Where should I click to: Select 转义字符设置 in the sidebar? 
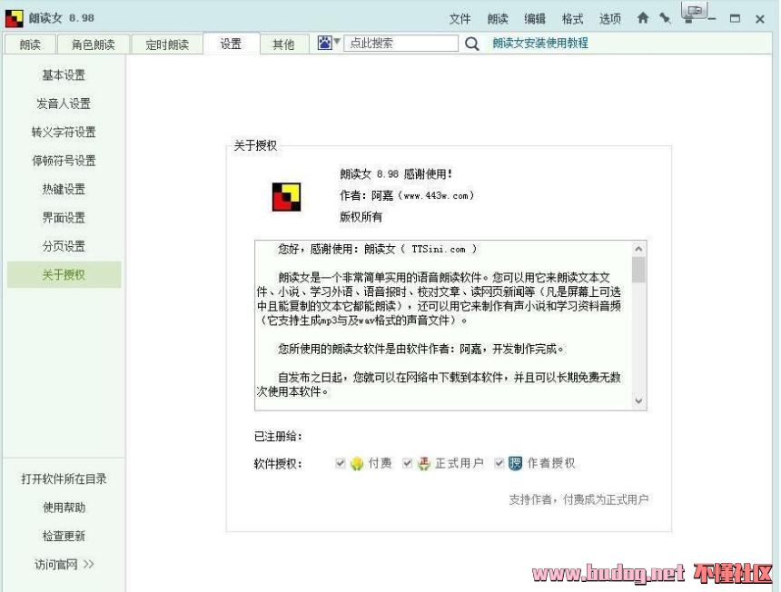pos(64,132)
